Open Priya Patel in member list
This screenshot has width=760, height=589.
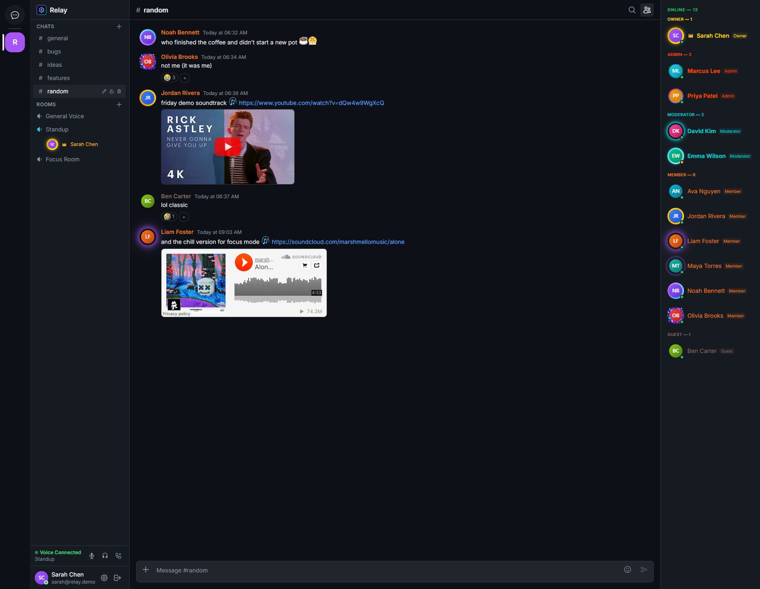click(x=710, y=96)
